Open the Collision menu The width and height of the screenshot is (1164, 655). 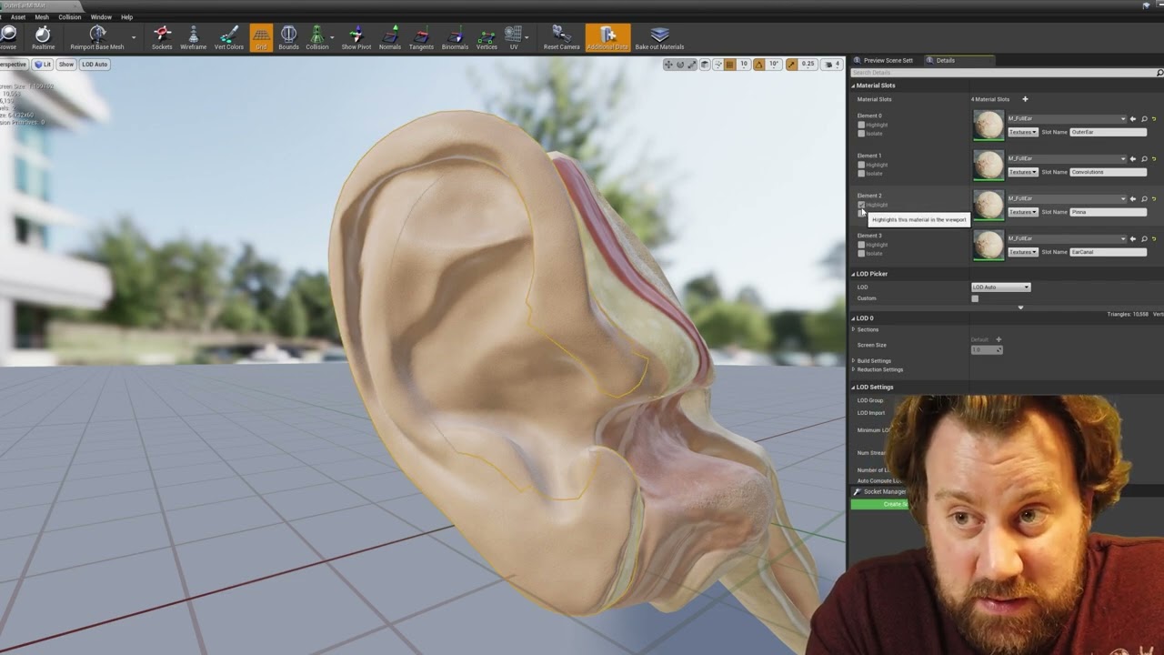pyautogui.click(x=70, y=17)
